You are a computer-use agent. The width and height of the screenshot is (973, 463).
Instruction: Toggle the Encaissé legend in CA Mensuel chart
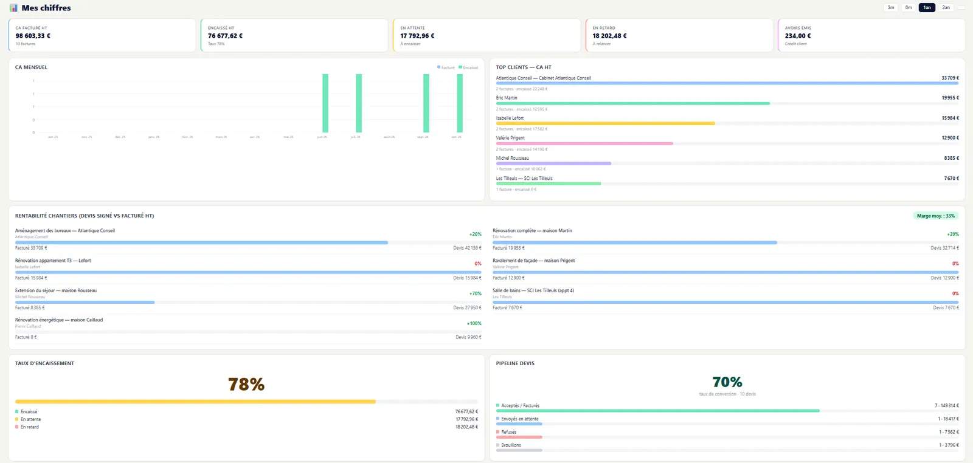click(468, 67)
